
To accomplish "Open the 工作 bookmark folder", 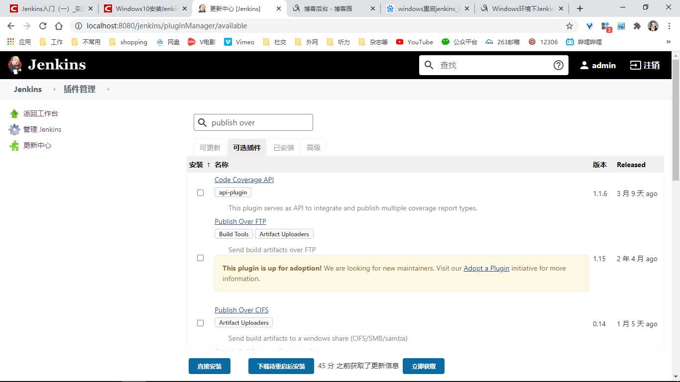I will coord(51,42).
